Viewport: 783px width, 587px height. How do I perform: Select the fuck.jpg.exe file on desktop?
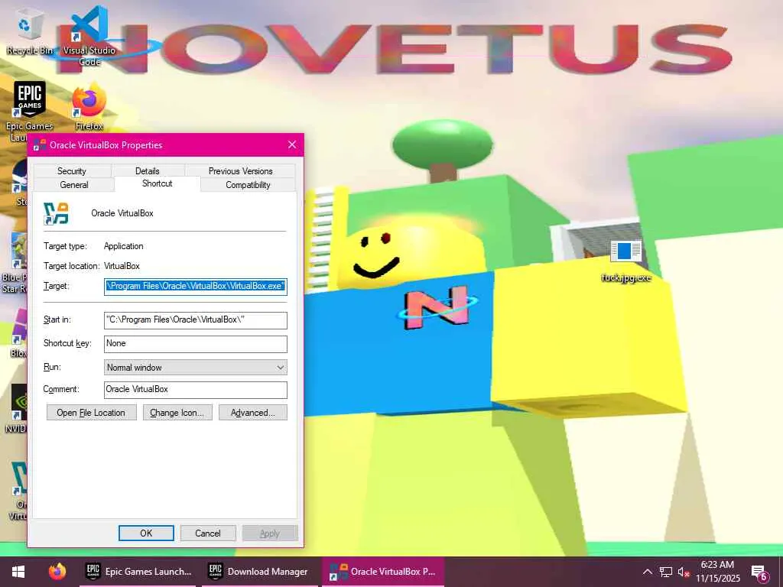click(x=625, y=261)
